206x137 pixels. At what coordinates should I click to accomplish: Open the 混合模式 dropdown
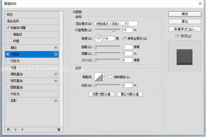111,24
